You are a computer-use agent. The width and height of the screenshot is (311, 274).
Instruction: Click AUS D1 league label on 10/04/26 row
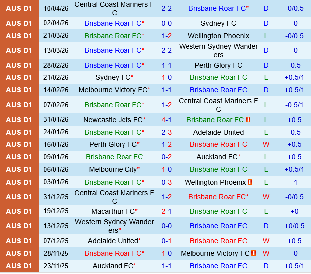pos(19,8)
